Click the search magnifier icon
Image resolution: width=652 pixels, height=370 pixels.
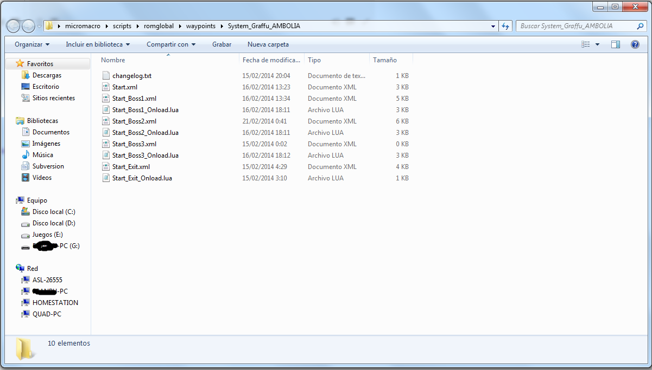[641, 26]
